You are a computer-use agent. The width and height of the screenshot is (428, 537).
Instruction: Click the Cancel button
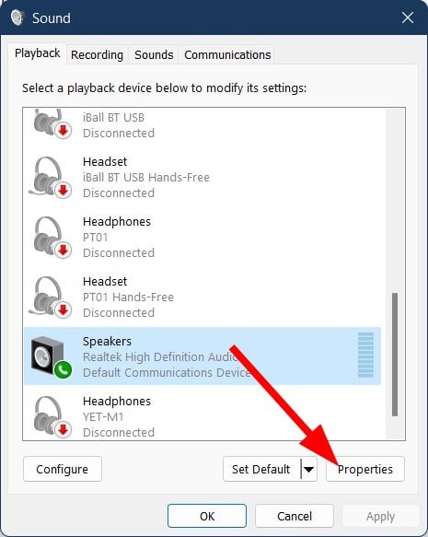[x=295, y=516]
